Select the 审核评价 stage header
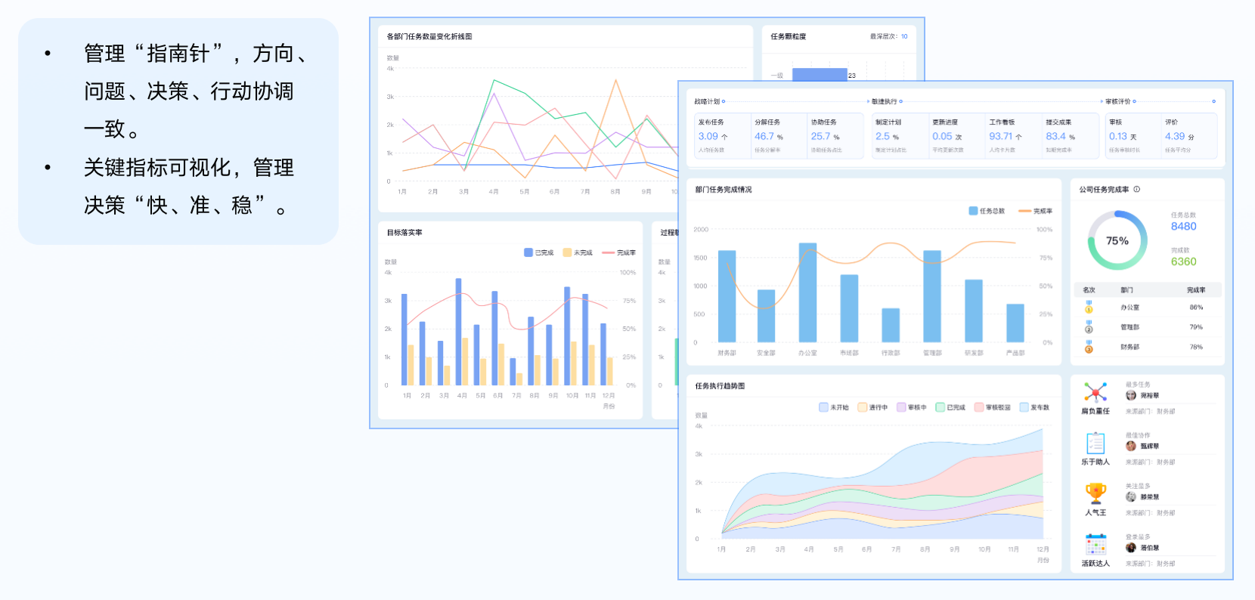 click(1117, 101)
